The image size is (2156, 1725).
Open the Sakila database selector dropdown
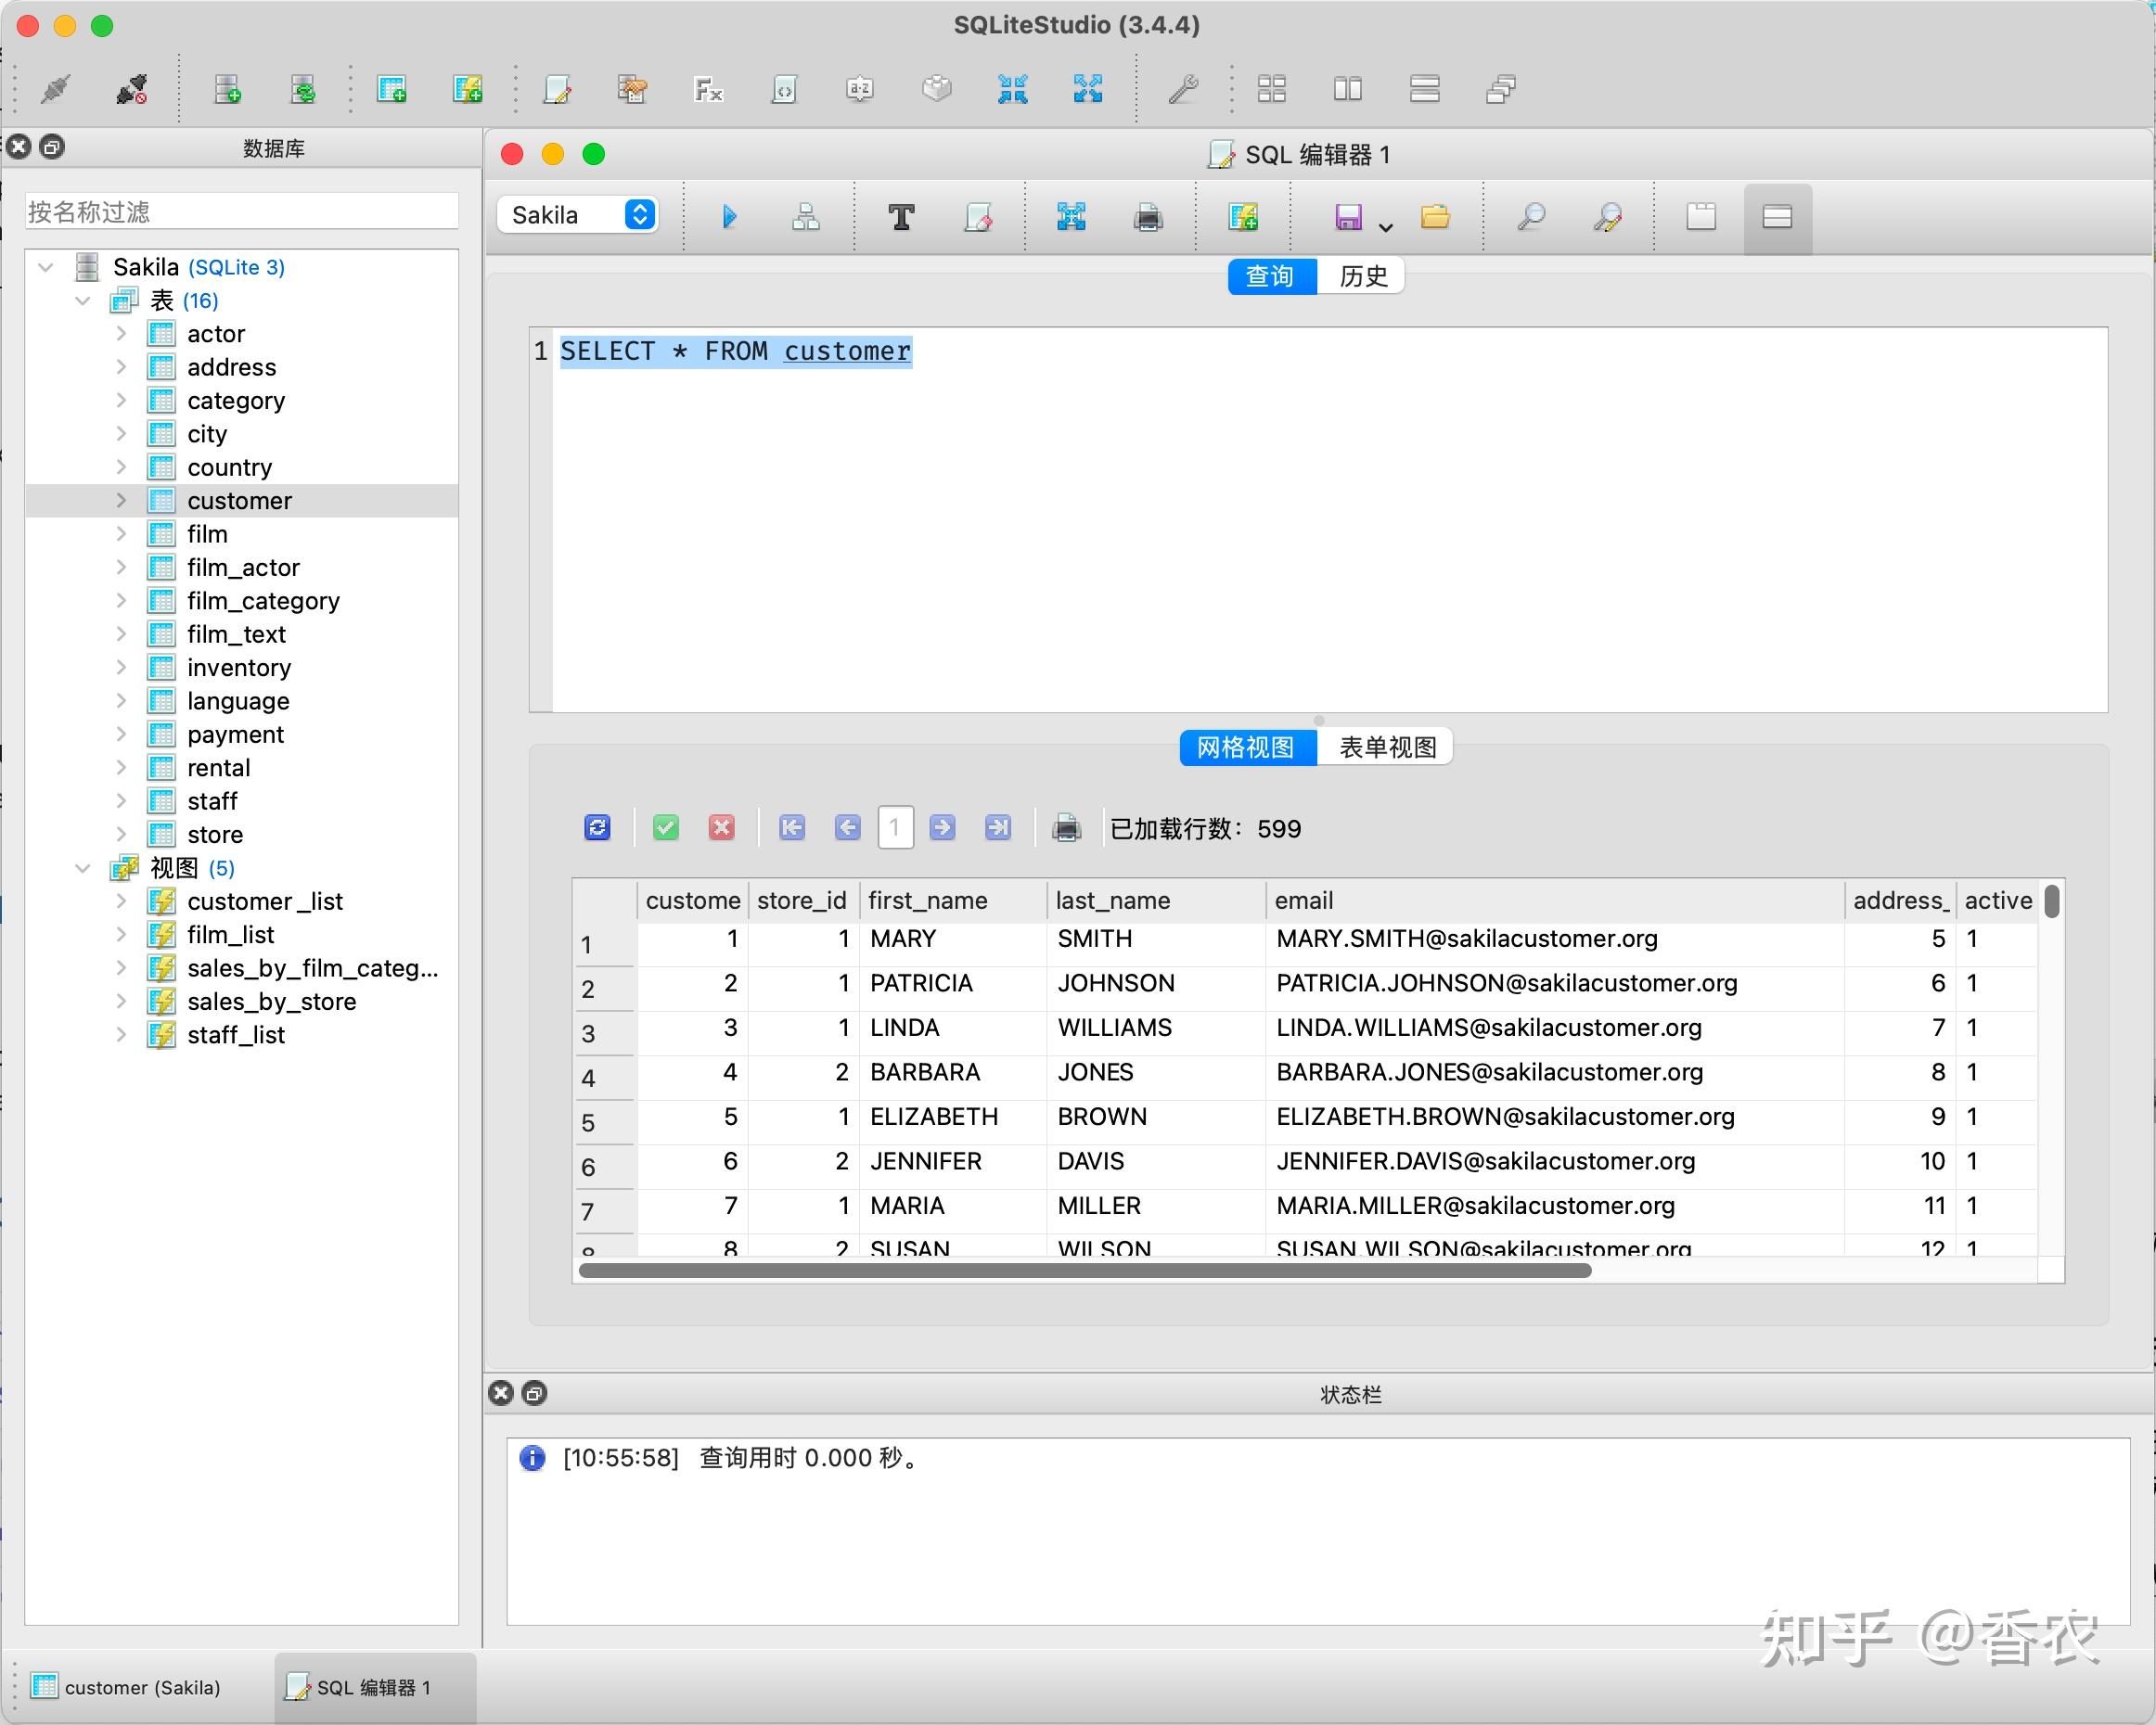(638, 214)
